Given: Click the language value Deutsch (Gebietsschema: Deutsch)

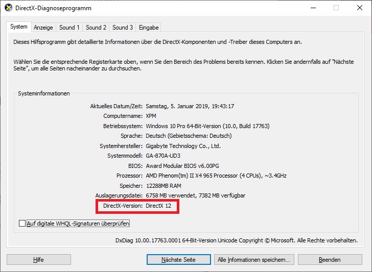Looking at the screenshot, I should (x=189, y=136).
